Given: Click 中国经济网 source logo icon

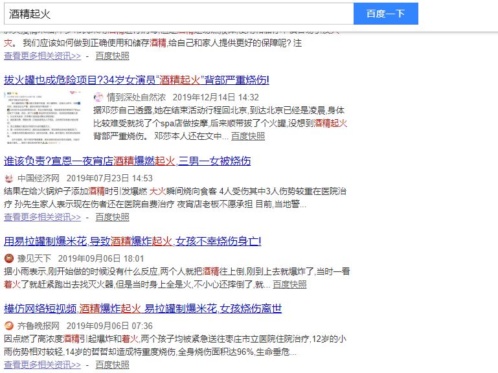Looking at the screenshot, I should 9,178.
